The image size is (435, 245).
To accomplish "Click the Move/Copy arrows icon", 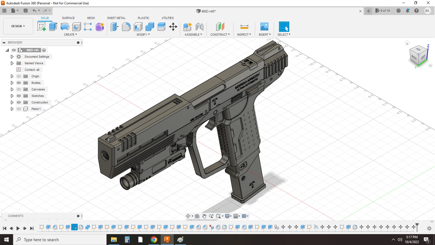I will (x=173, y=27).
